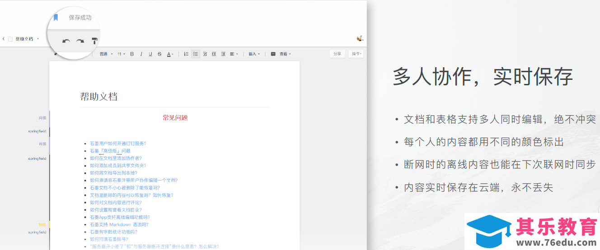Open link 石墨用户如何开通钉钉服务?

[118, 144]
